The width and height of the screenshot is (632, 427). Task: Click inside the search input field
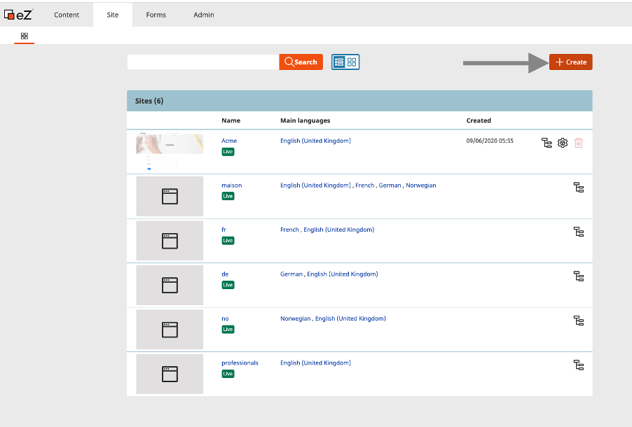[203, 62]
